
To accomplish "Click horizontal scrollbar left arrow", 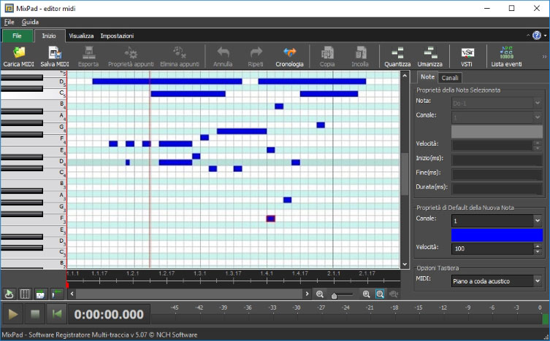I will click(x=72, y=294).
